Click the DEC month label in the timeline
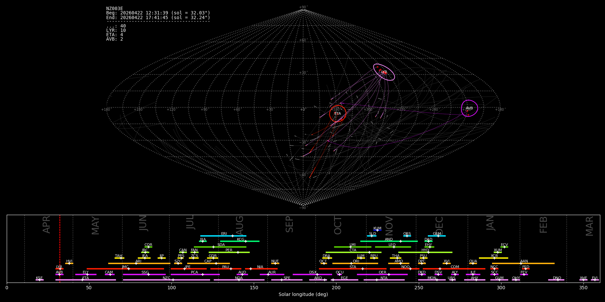605x302 pixels. pos(439,225)
